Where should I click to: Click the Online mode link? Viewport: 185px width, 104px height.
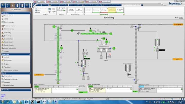coord(181,18)
